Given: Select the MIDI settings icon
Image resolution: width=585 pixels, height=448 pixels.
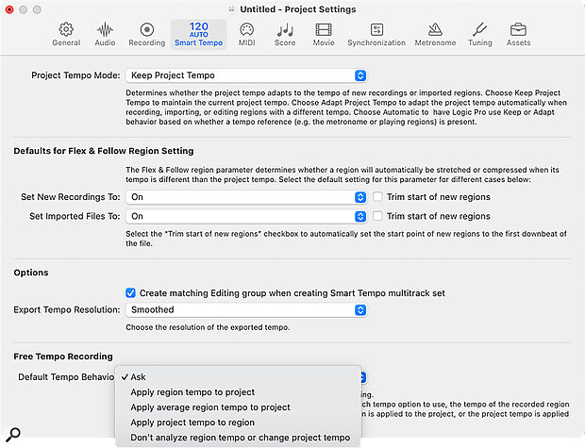Looking at the screenshot, I should (x=246, y=35).
